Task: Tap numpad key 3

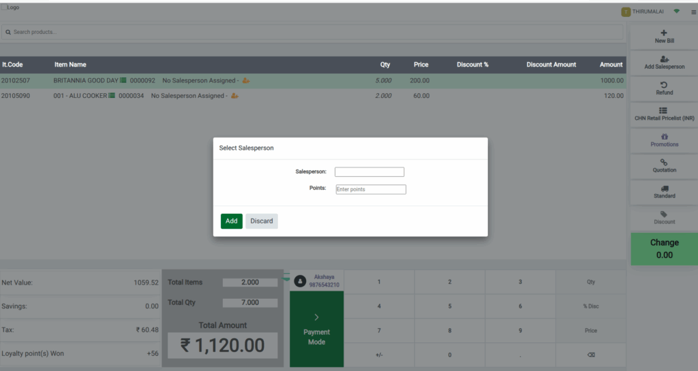Action: [520, 282]
